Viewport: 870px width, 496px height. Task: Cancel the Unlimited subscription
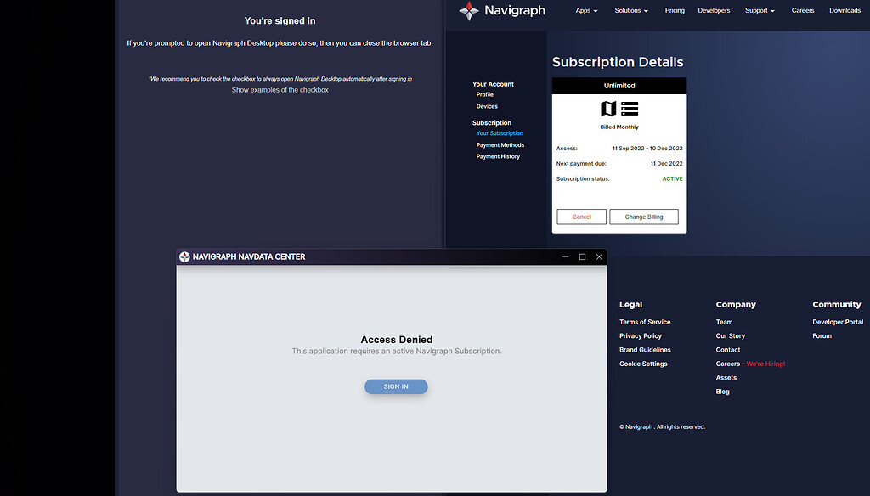(x=581, y=217)
